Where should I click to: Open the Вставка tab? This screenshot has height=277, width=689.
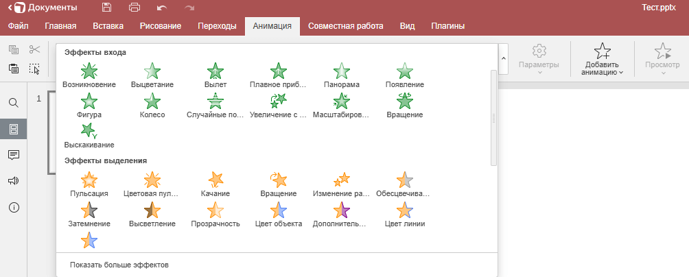tap(108, 26)
